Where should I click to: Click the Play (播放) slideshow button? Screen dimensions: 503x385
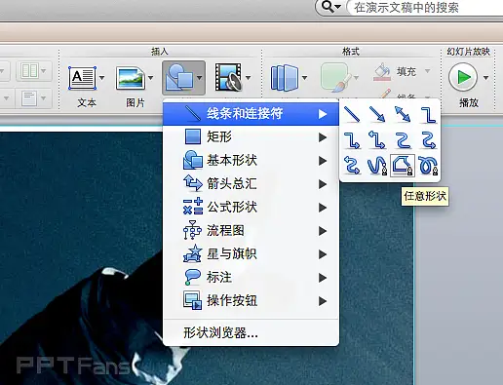[463, 77]
